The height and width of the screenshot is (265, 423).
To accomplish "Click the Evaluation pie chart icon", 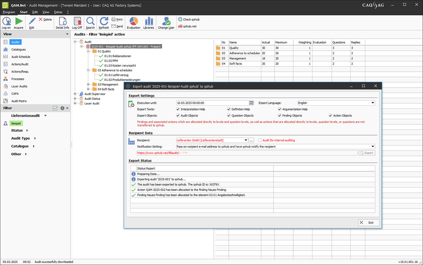I will pos(133,21).
